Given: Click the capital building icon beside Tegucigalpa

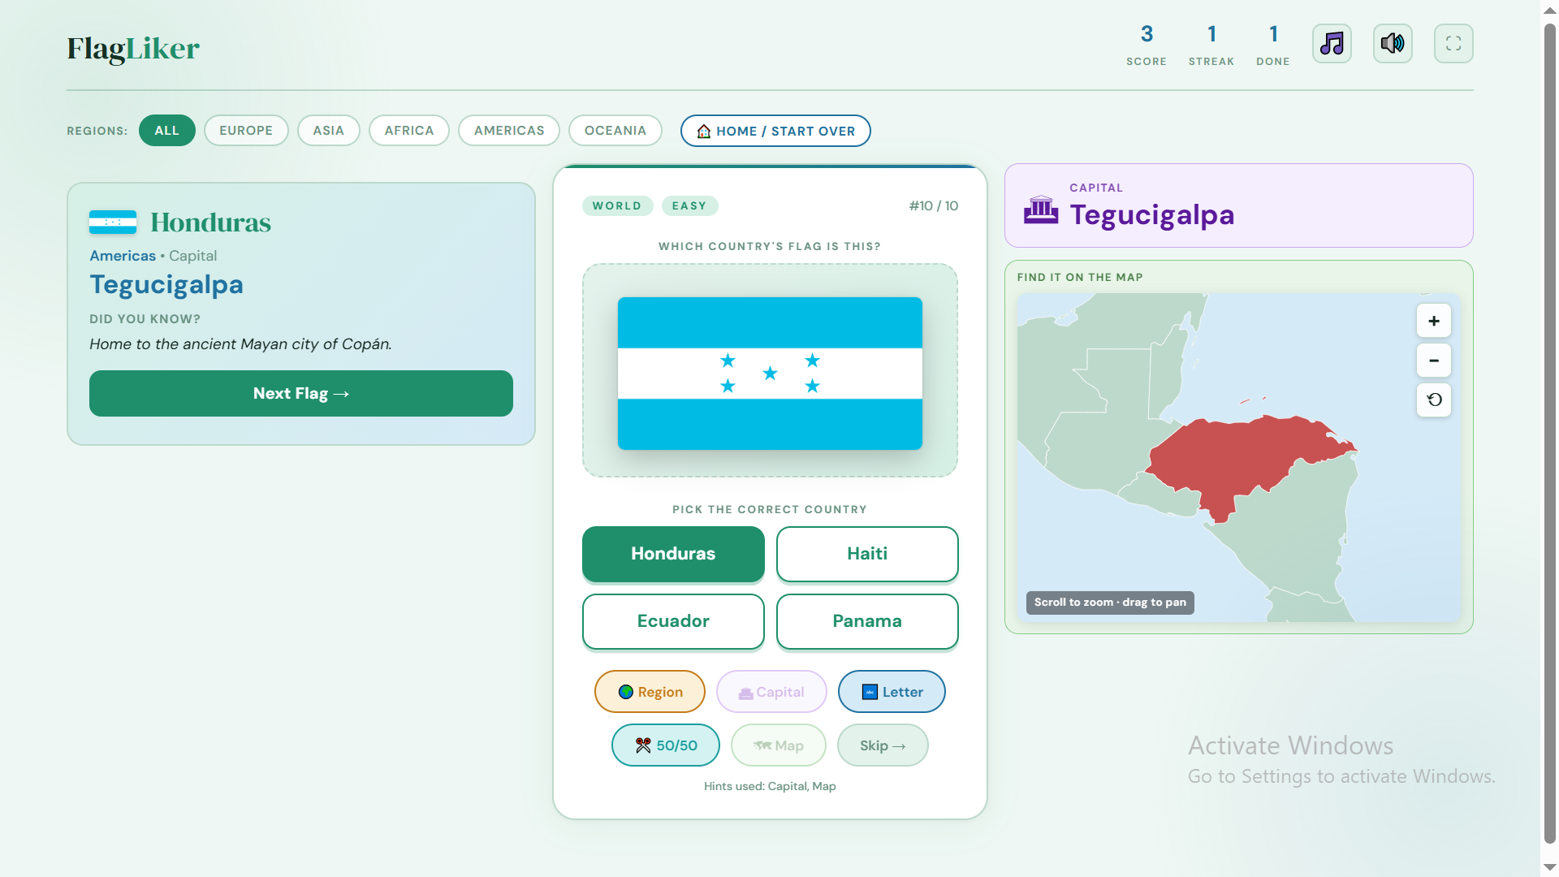Looking at the screenshot, I should [x=1041, y=210].
